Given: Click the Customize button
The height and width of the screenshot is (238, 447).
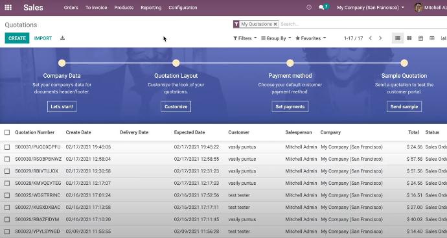Looking at the screenshot, I should coord(176,106).
